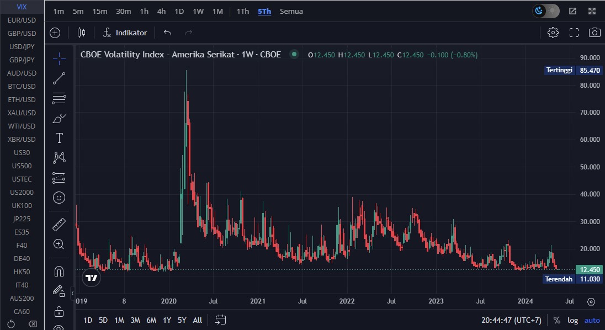Add new item with plus circle button

pyautogui.click(x=55, y=33)
